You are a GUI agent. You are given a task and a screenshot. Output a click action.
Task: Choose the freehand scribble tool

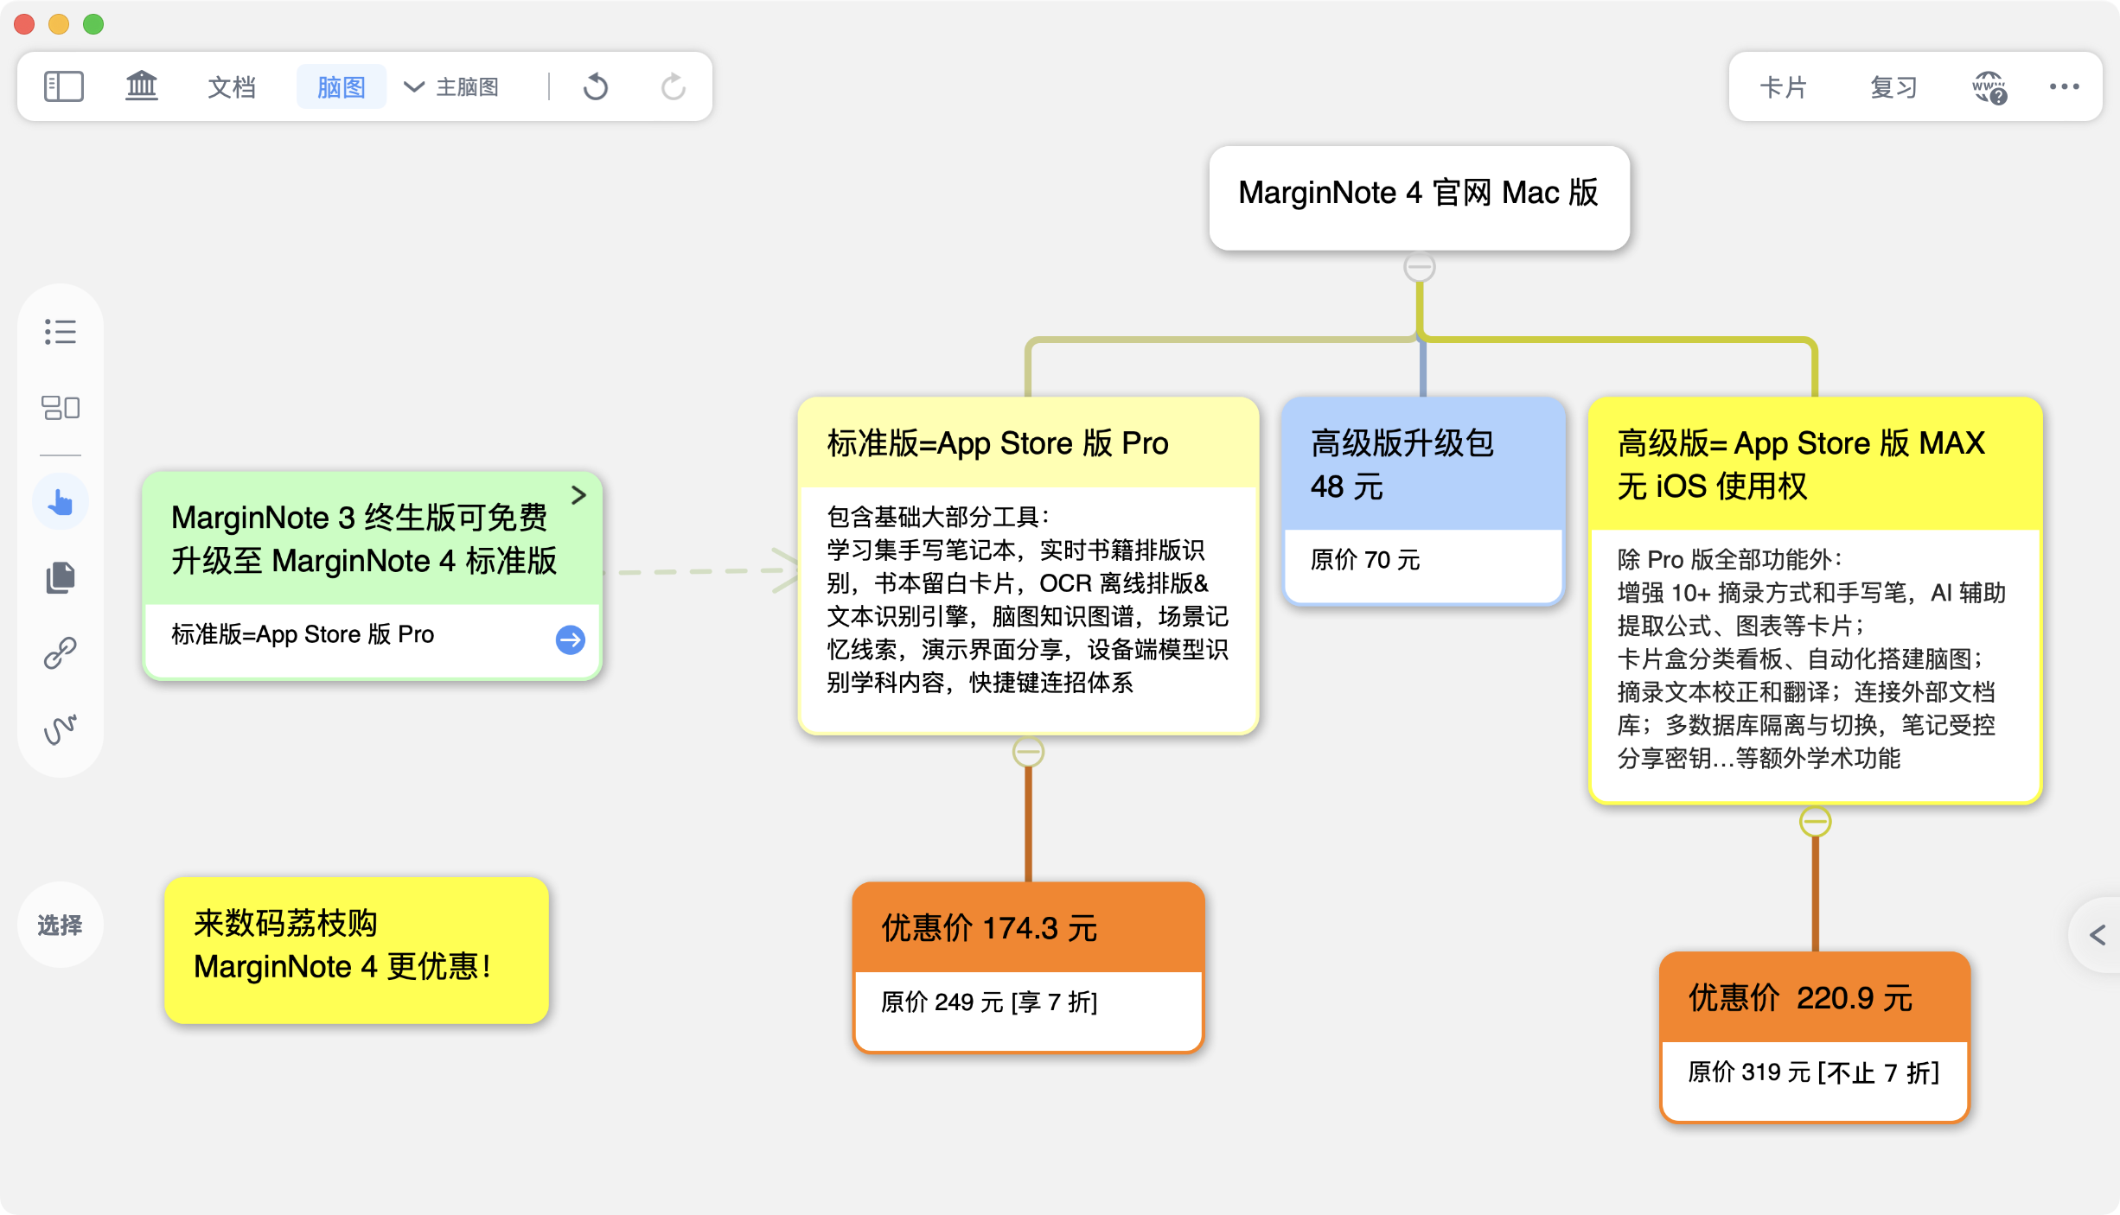coord(61,729)
